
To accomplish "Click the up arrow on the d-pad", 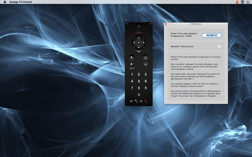I will point(139,37).
